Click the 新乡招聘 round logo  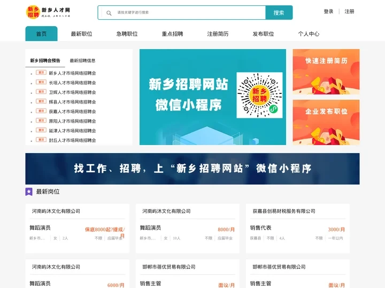[33, 12]
